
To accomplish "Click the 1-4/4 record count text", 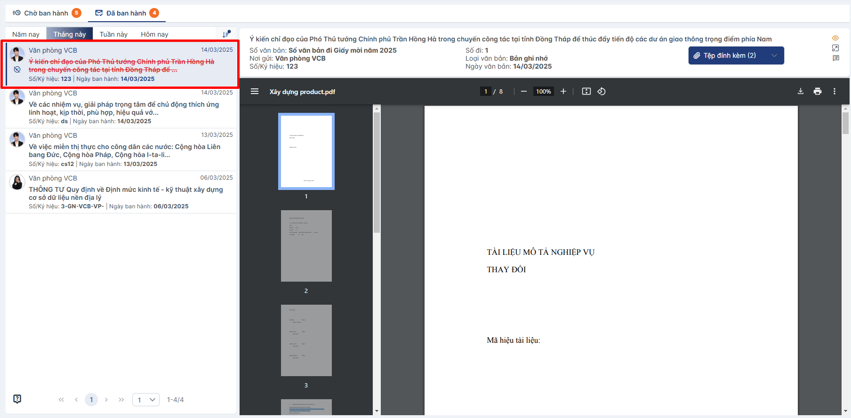I will (x=176, y=400).
